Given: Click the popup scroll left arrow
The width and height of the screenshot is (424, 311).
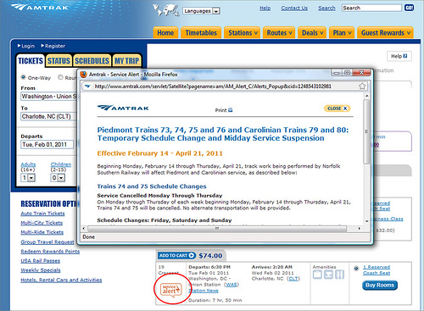Looking at the screenshot, I should coord(84,228).
